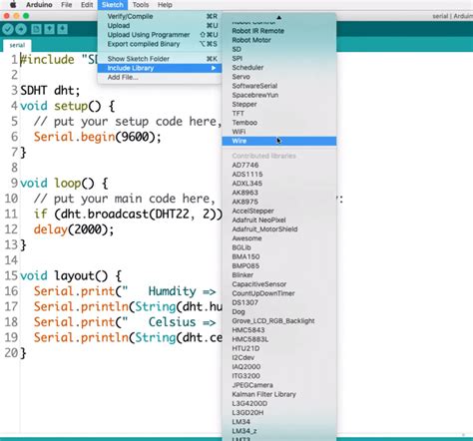Screen dimensions: 473x441
Task: Choose Upload in the Sketch menu
Action: click(160, 26)
